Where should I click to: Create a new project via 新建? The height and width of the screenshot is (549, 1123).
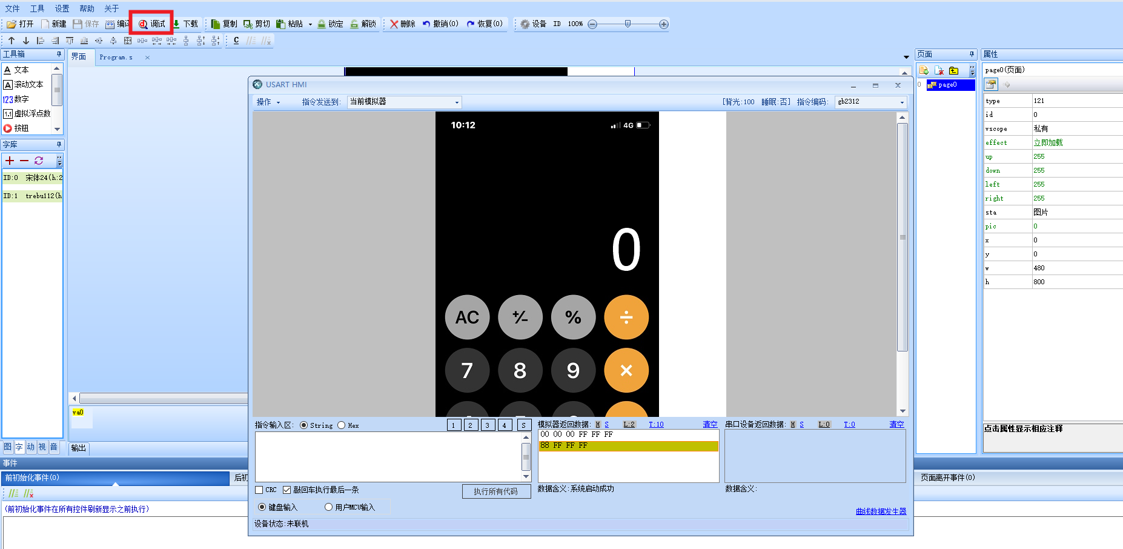[53, 24]
